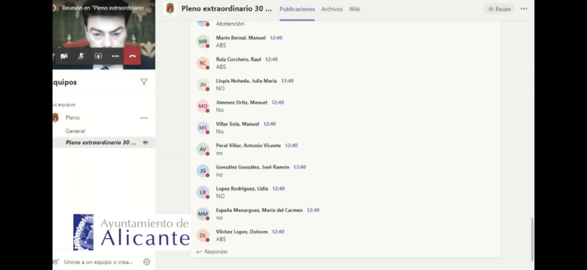Switch to the Archivos tab
Image resolution: width=587 pixels, height=270 pixels.
(332, 9)
